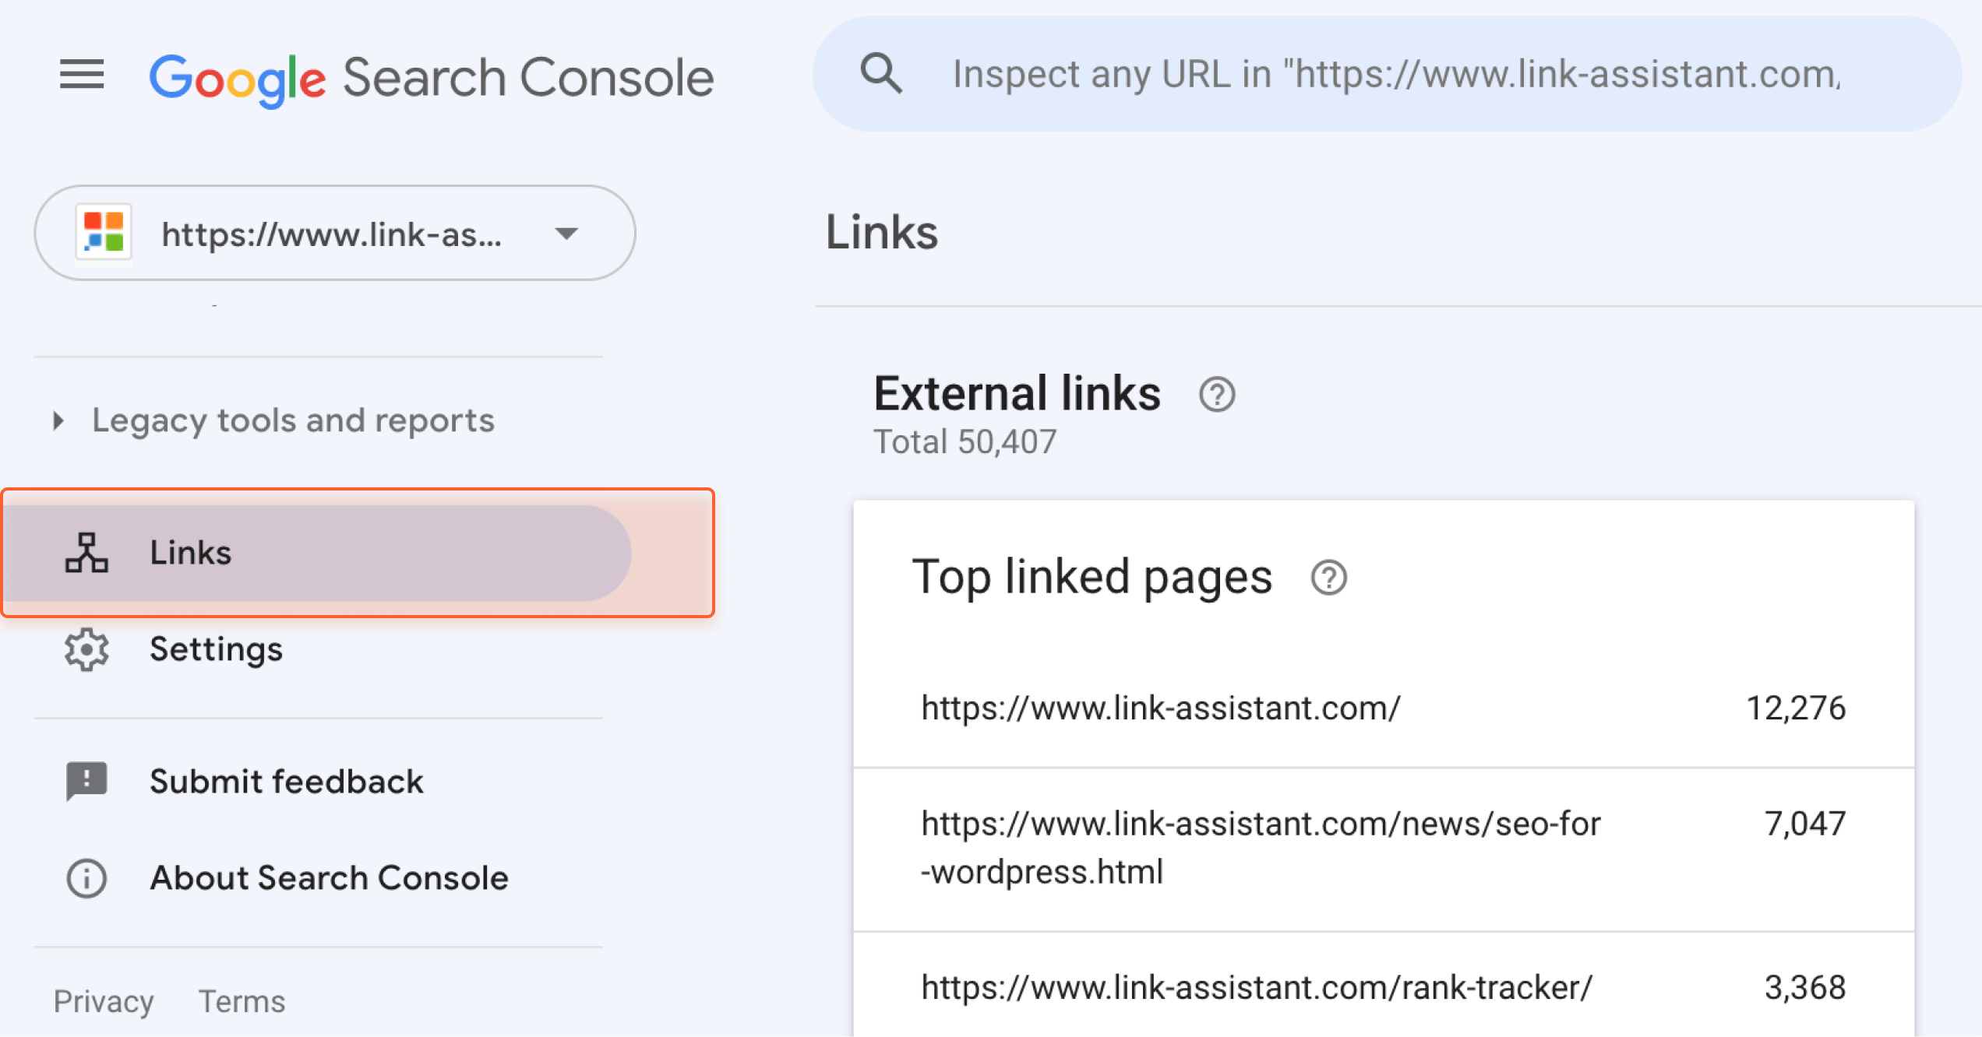Click the About Search Console info icon
1982x1037 pixels.
pos(86,878)
